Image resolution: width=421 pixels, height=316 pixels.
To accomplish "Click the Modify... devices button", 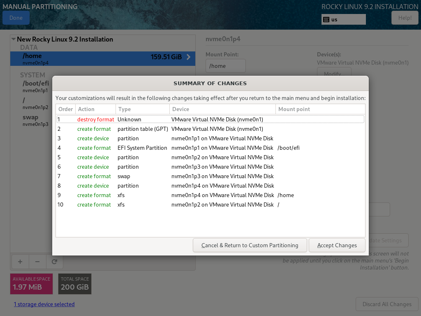I will pyautogui.click(x=334, y=72).
